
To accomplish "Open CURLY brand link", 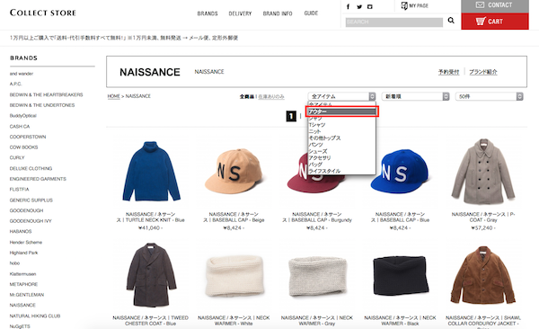I will click(x=17, y=157).
